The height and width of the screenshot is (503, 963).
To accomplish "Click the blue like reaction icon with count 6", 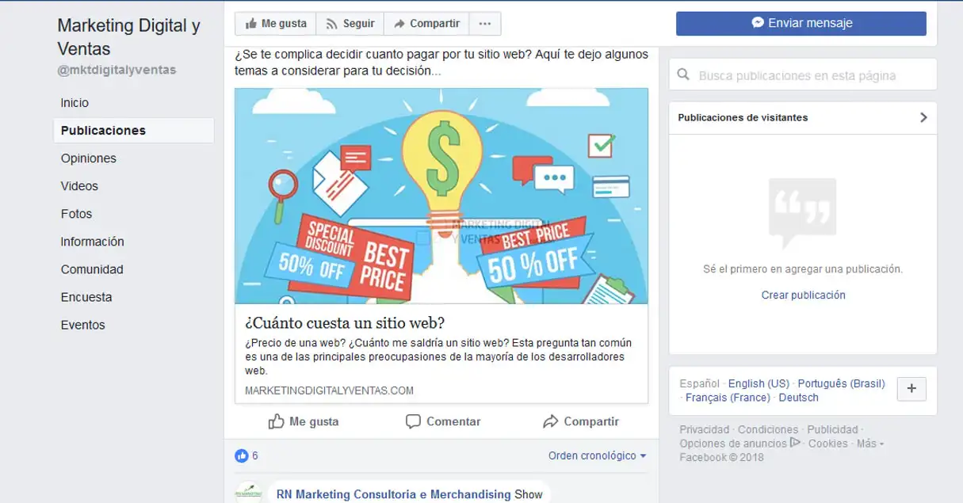I will [241, 455].
